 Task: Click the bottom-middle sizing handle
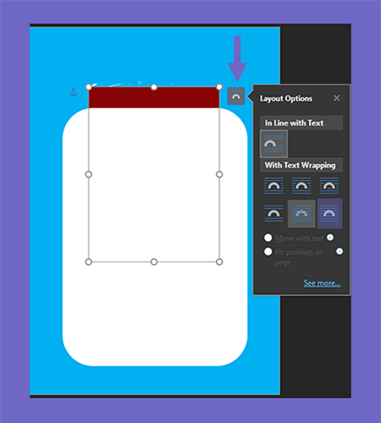coord(154,262)
